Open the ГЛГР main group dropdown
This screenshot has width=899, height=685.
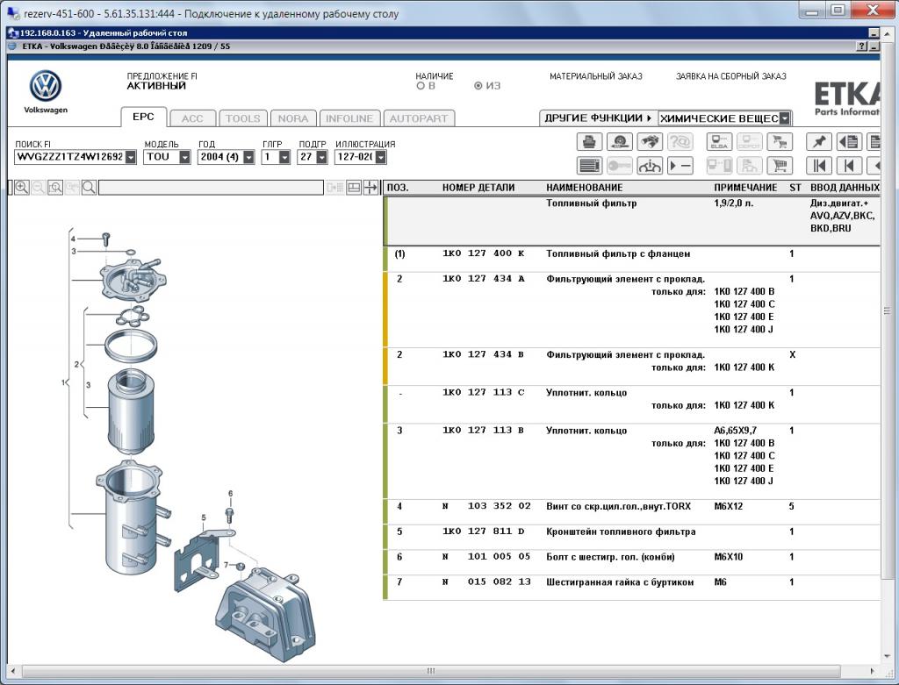(x=284, y=157)
